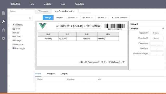
Task: Select the ={Score} table cell
Action: (x=87, y=39)
